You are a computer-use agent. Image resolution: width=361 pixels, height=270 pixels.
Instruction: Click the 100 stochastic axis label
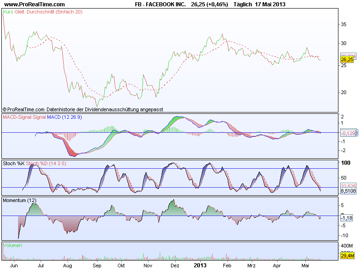coord(346,163)
